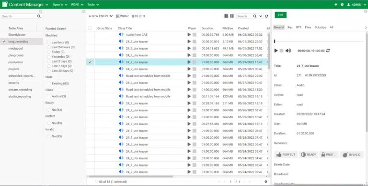The width and height of the screenshot is (368, 186).
Task: Collapse the Table Alias panel with its circle button
Action: [x=40, y=11]
